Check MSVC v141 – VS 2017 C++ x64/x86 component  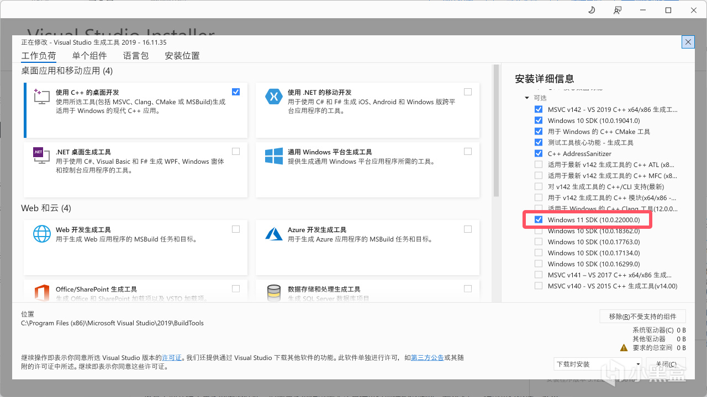pyautogui.click(x=539, y=275)
